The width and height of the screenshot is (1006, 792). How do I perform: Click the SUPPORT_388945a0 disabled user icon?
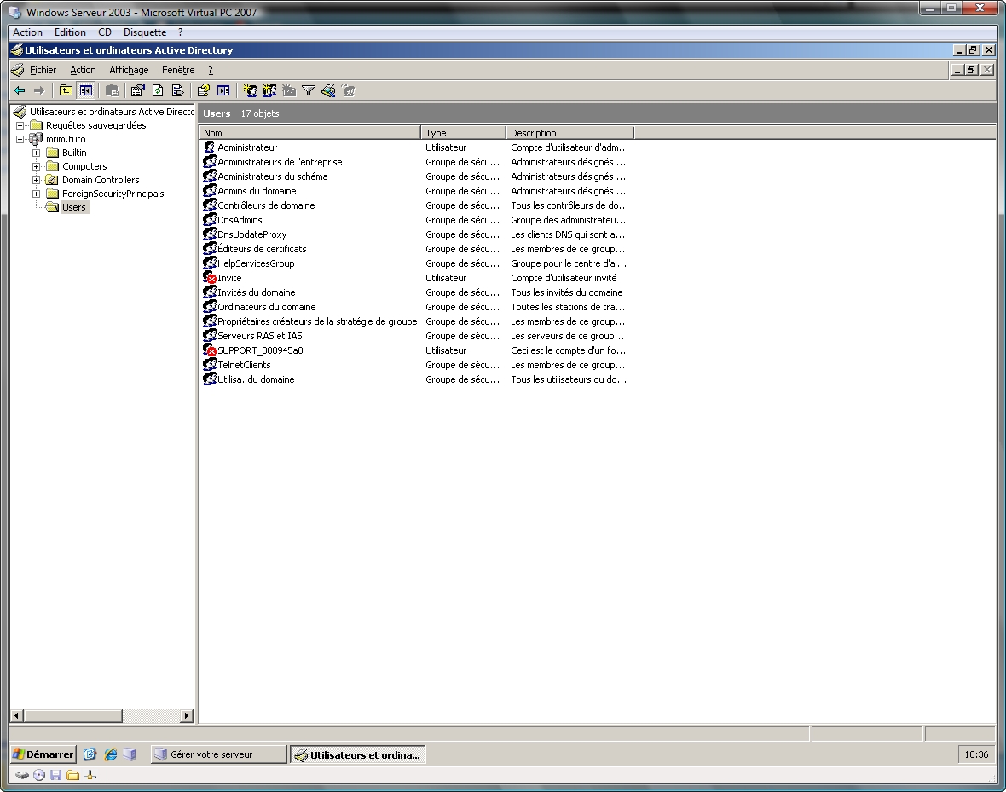pos(209,350)
